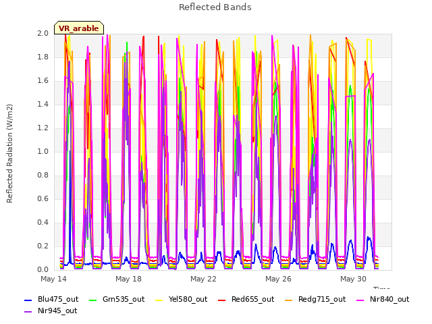Click the 1.4 y-axis tick label
The height and width of the screenshot is (324, 432).
click(x=43, y=104)
